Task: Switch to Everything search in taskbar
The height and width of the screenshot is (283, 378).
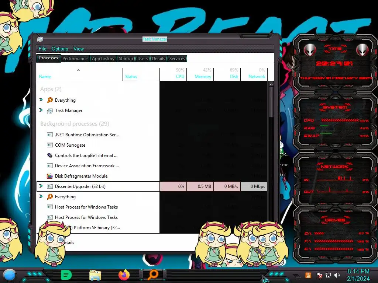Action: tap(153, 275)
